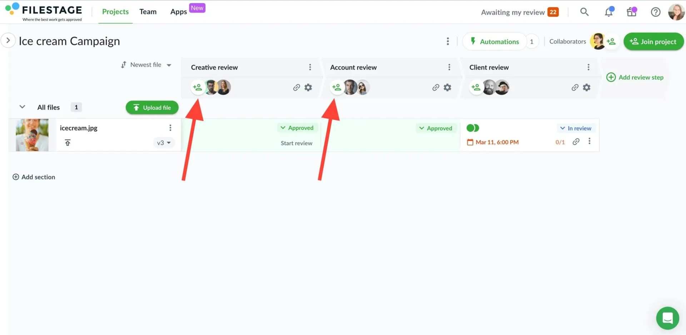The height and width of the screenshot is (335, 686).
Task: Collapse the All files section
Action: point(22,107)
